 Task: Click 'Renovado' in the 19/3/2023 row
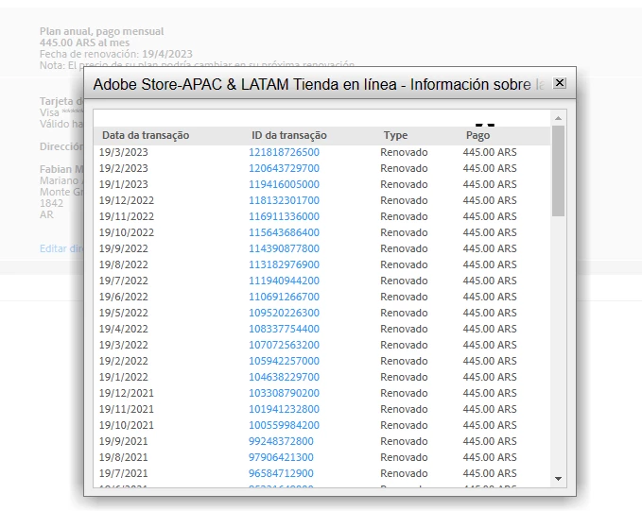404,152
